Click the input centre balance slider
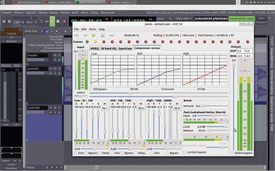 pos(81,96)
